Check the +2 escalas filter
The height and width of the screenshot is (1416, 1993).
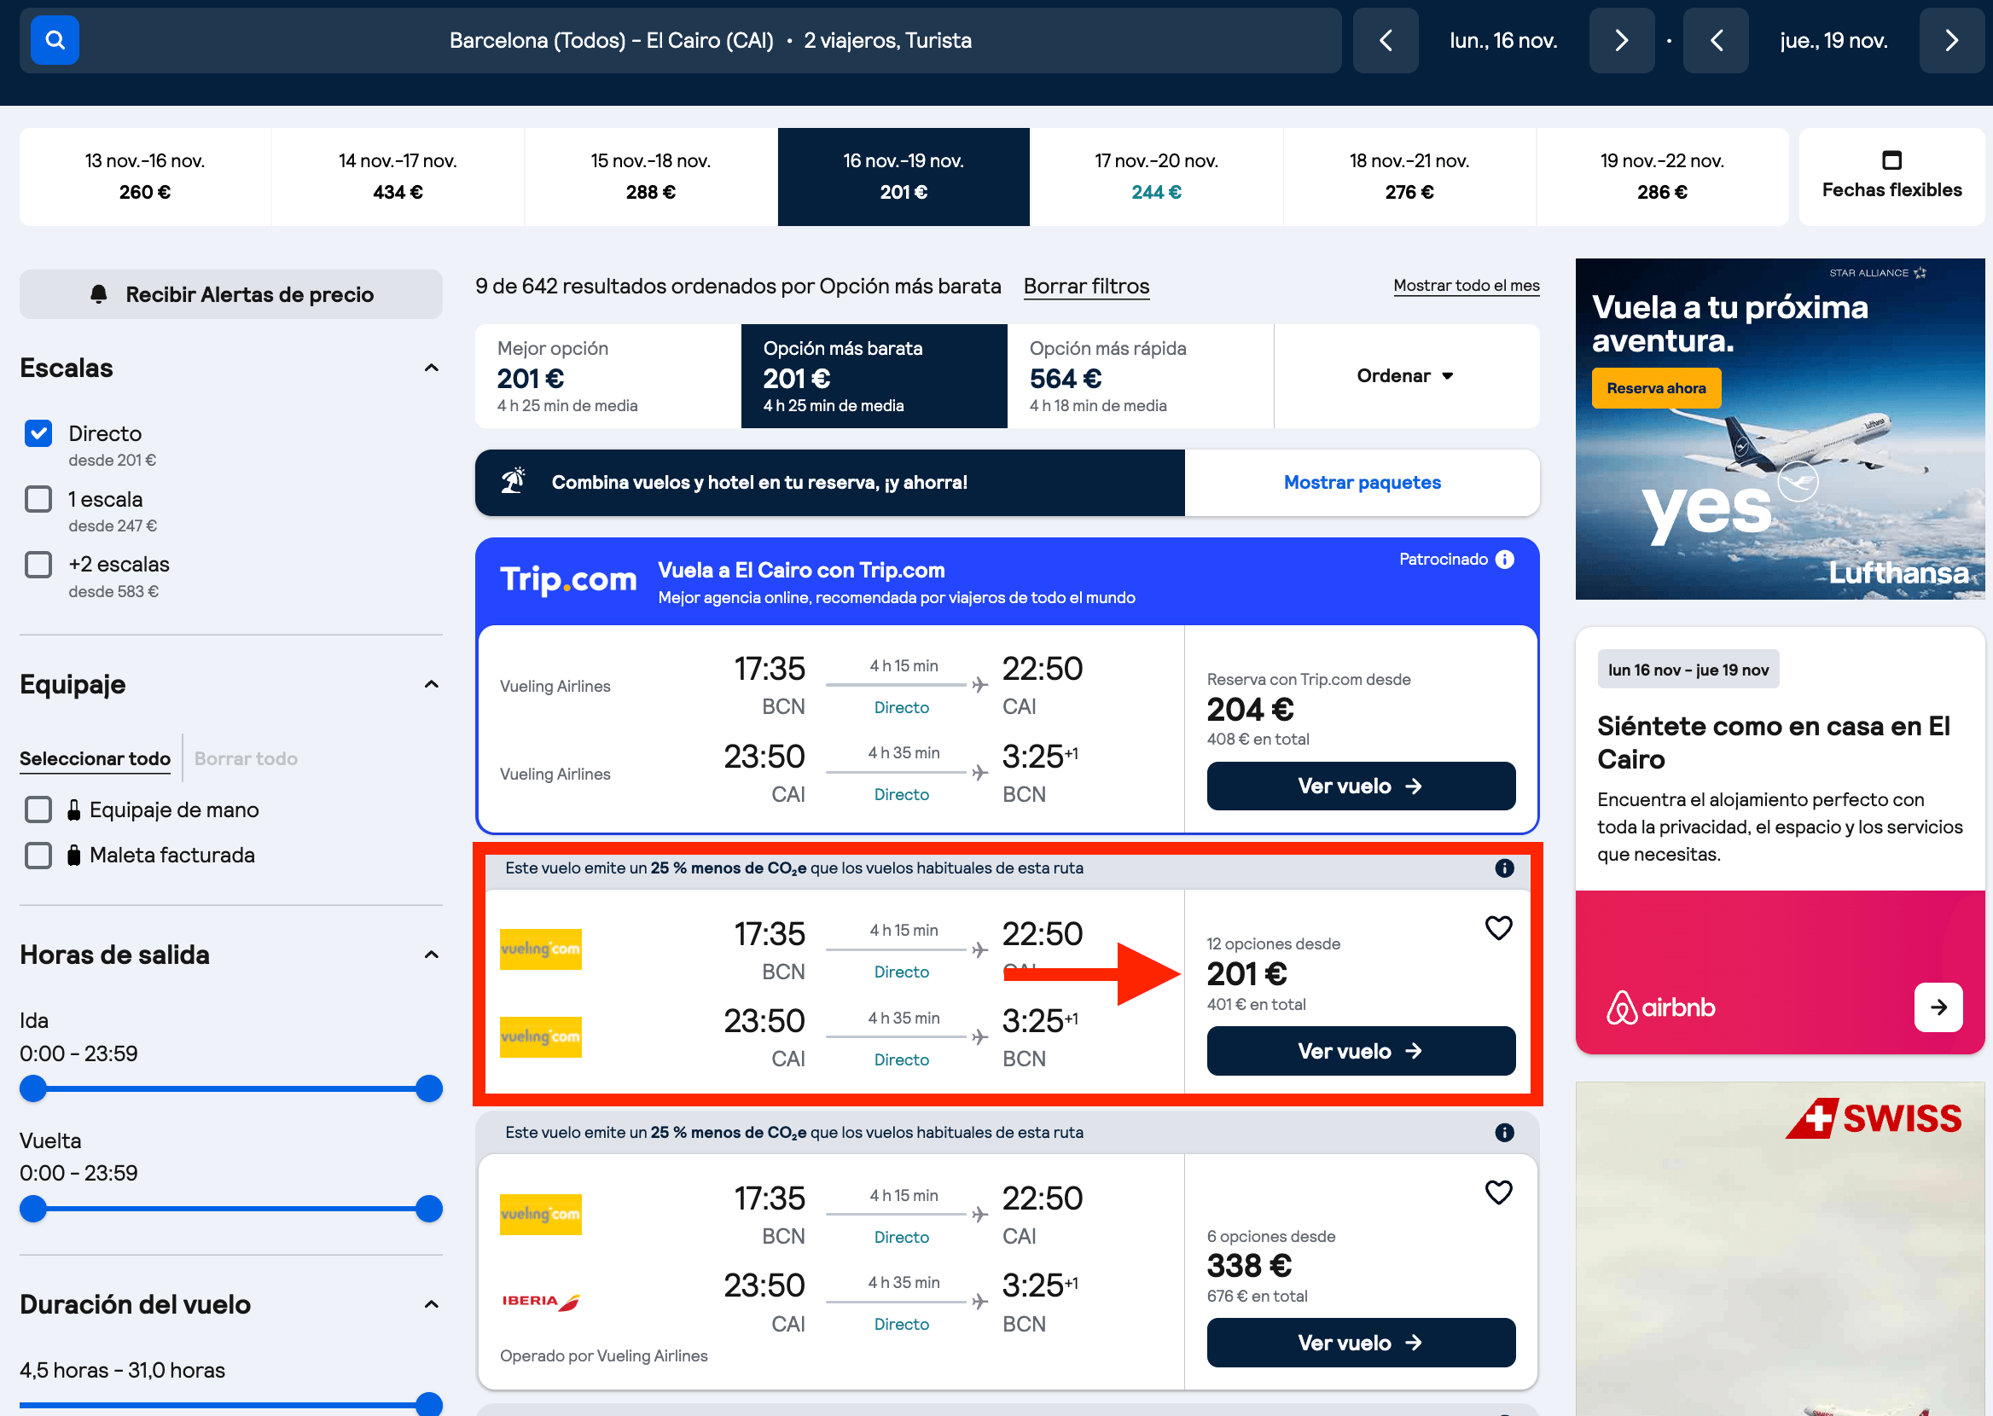coord(38,564)
